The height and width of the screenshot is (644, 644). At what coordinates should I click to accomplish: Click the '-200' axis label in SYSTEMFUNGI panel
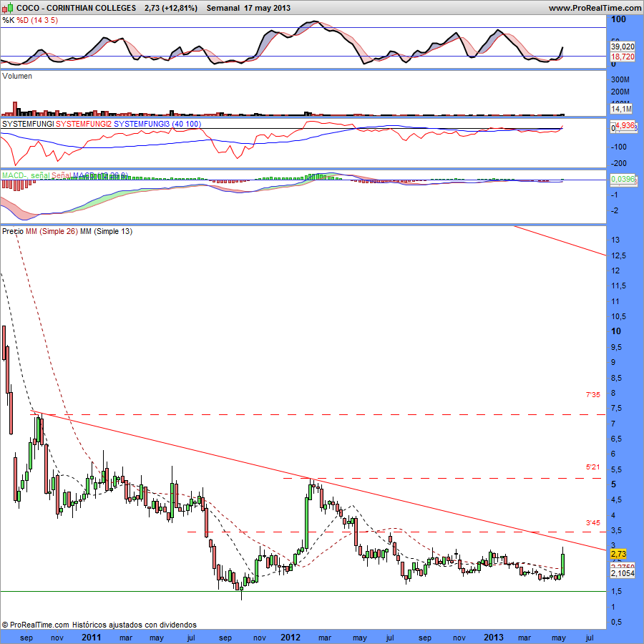(618, 163)
